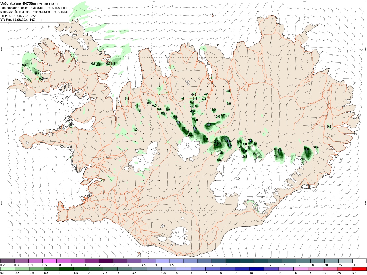Image resolution: width=367 pixels, height=275 pixels.
Task: Select the lavender swatch between 4 and 4.5 upper legend
Action: (162, 261)
